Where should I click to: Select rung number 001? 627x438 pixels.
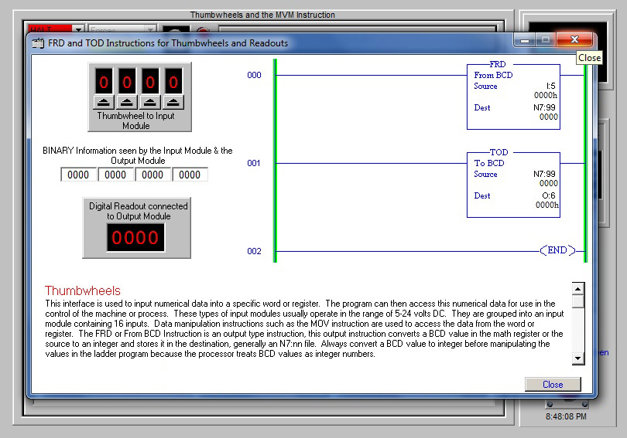[254, 163]
